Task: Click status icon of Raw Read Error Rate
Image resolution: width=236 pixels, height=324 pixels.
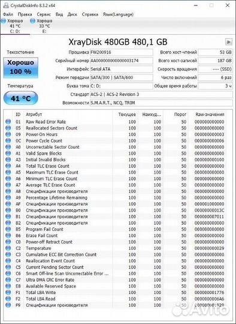Action: click(8, 122)
